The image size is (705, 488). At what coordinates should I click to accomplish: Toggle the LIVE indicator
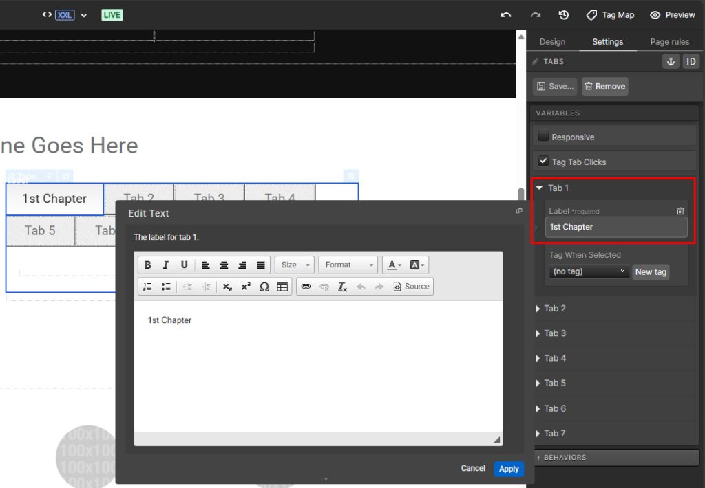(x=112, y=15)
